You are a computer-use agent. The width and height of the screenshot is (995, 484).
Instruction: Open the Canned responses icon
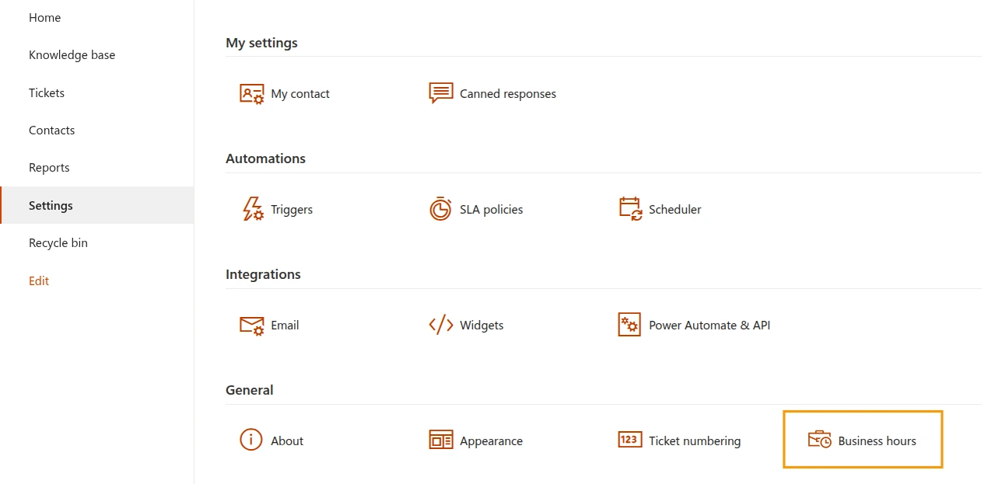coord(441,93)
